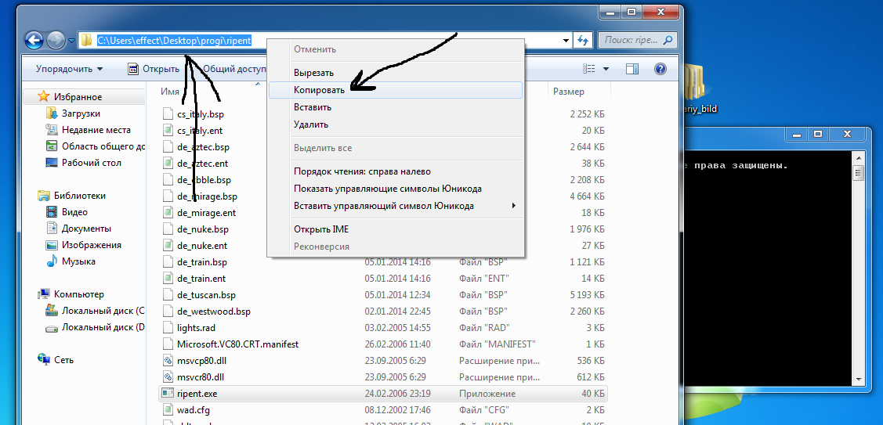
Task: Click the Forward navigation arrow button
Action: pyautogui.click(x=56, y=40)
